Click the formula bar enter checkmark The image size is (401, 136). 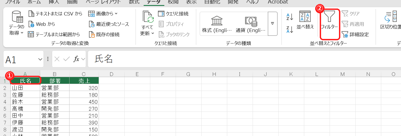[67, 59]
